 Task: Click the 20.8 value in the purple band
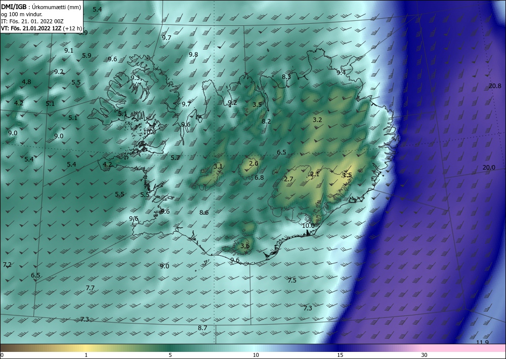[495, 86]
